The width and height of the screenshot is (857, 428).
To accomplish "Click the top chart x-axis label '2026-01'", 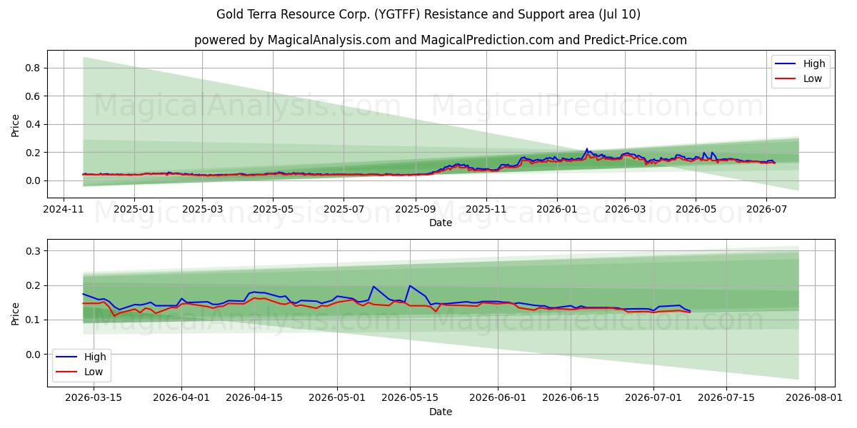I will [x=556, y=209].
